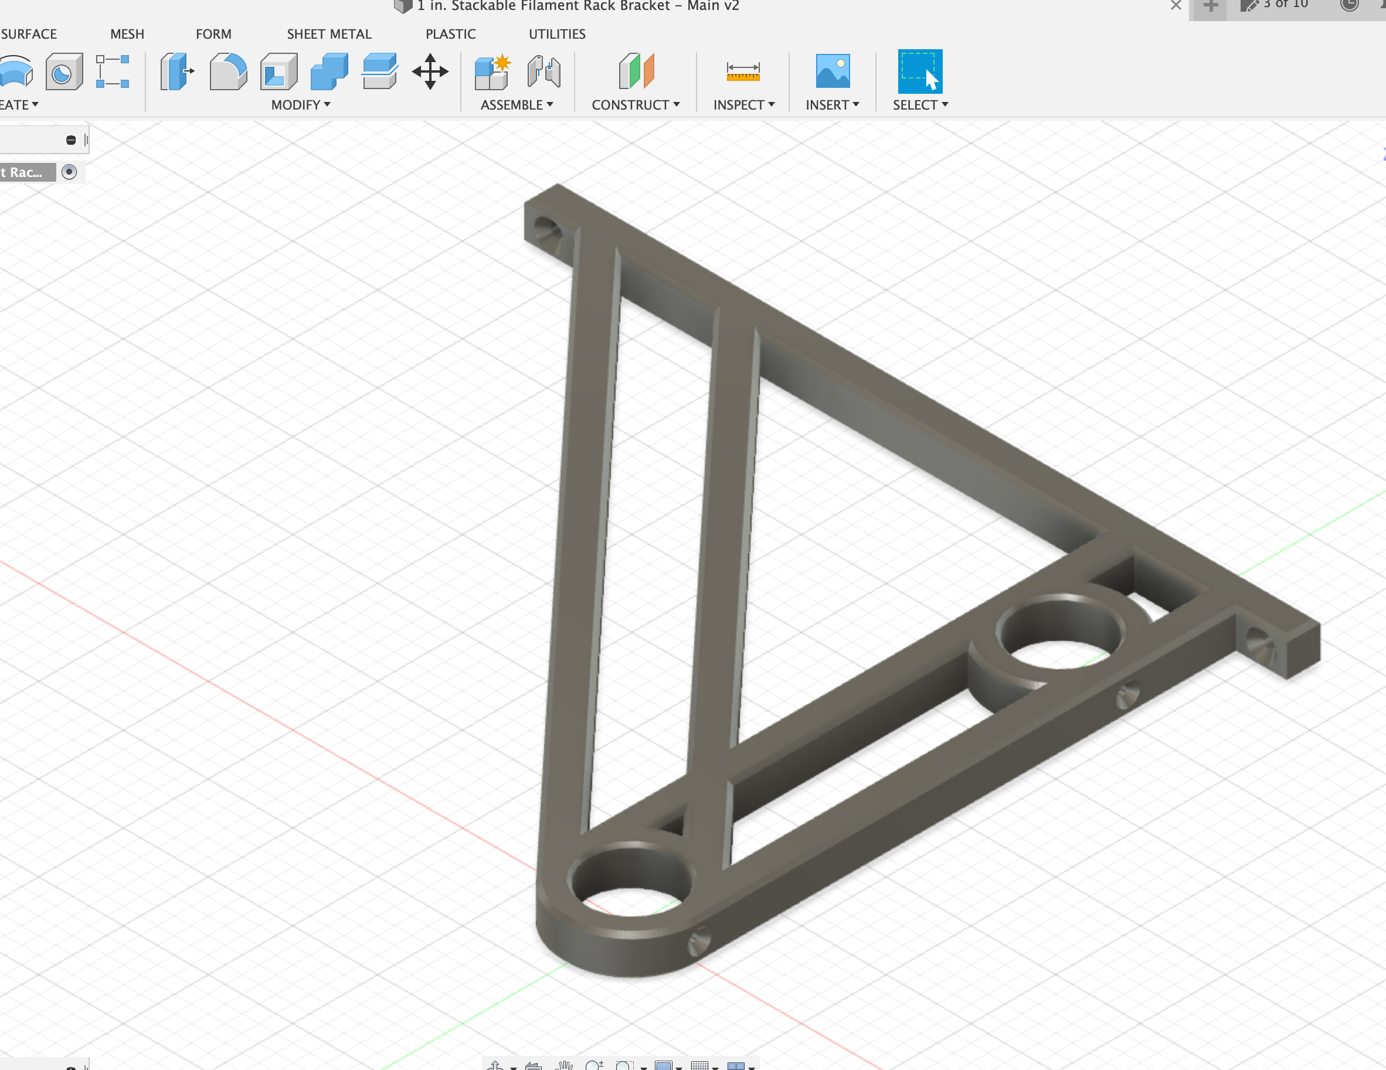Image resolution: width=1386 pixels, height=1070 pixels.
Task: Switch to the PLASTIC tab
Action: 451,34
